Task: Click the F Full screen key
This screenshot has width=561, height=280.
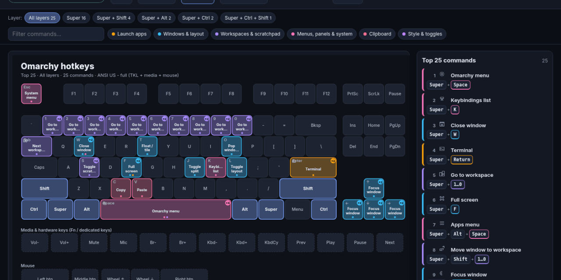Action: (131, 168)
